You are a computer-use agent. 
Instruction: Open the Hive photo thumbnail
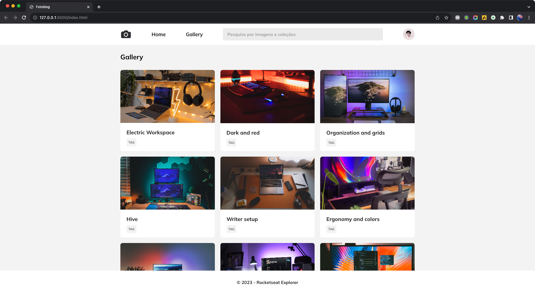167,183
